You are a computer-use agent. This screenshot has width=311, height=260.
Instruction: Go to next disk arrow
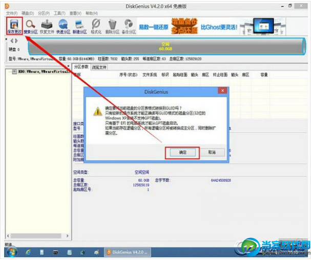point(16,41)
